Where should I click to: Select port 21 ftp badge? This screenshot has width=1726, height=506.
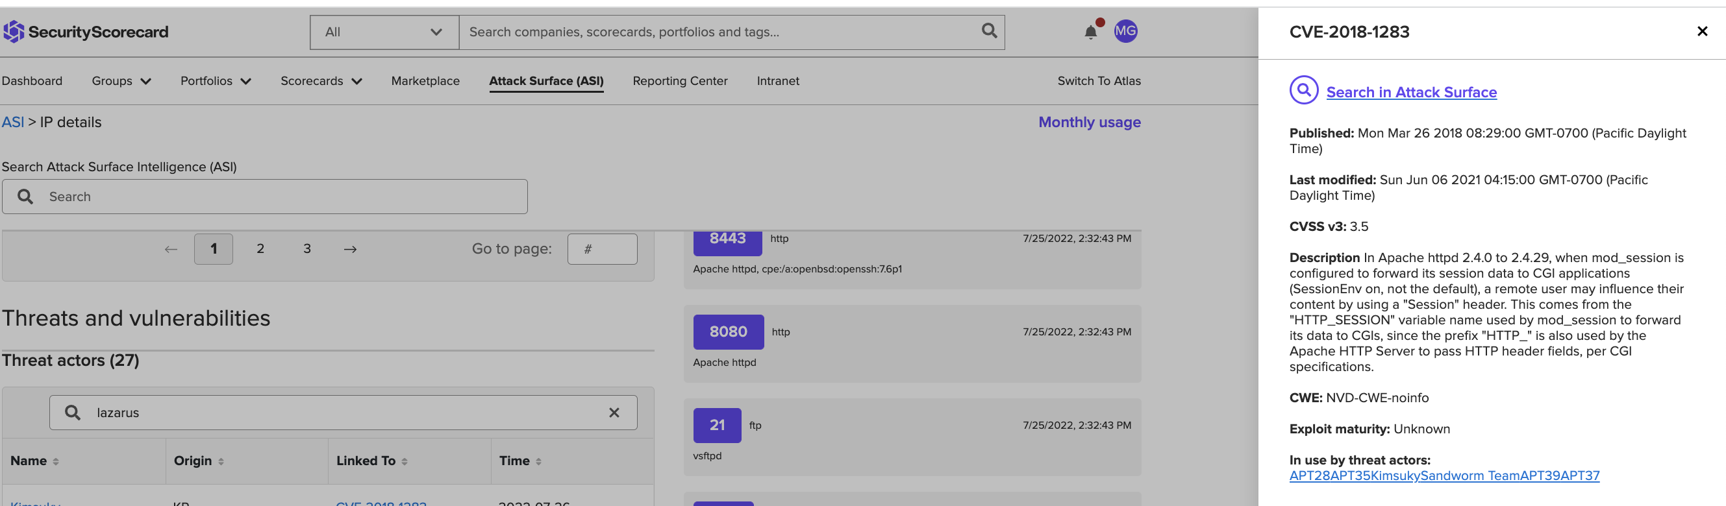point(717,425)
